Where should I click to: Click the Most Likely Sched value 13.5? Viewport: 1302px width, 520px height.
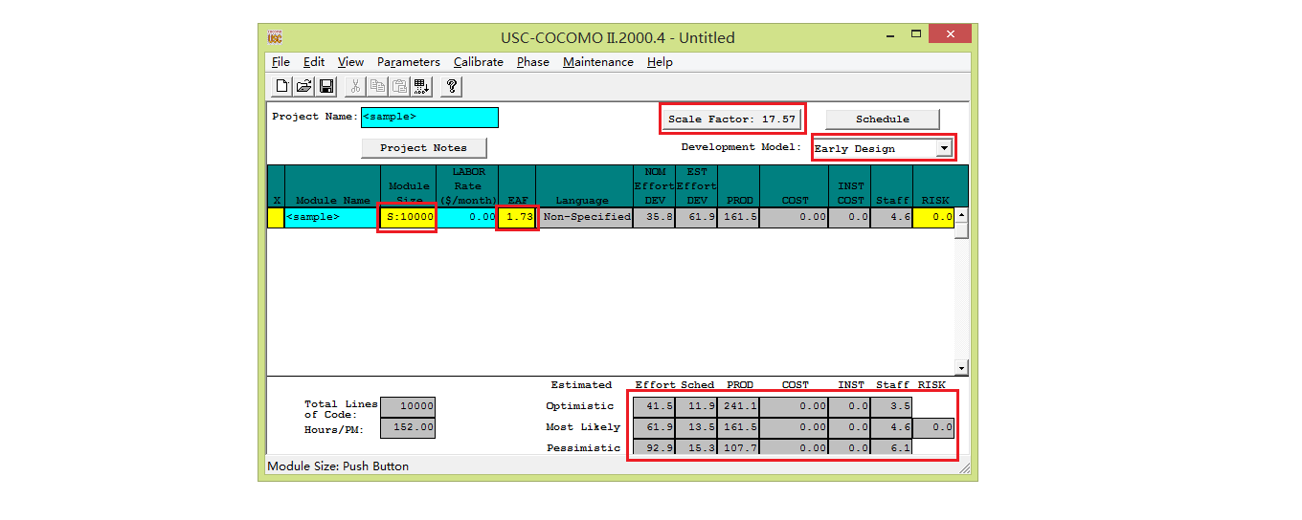[x=697, y=427]
